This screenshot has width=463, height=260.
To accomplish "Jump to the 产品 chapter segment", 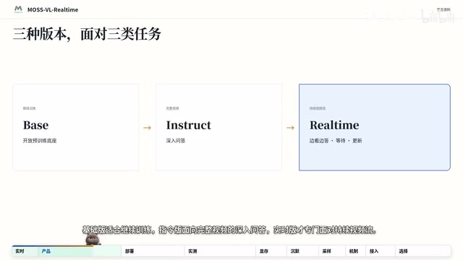I will (80, 251).
